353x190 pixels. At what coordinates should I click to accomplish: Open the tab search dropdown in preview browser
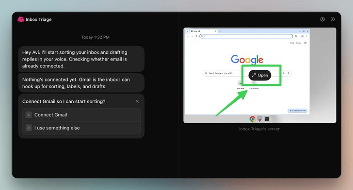tap(188, 31)
